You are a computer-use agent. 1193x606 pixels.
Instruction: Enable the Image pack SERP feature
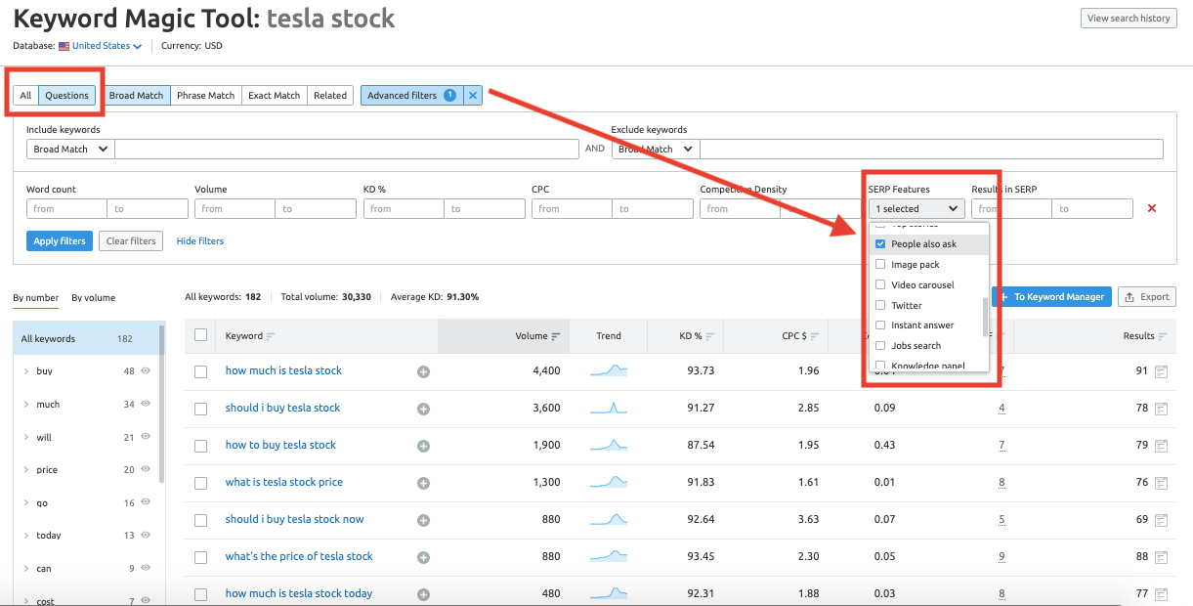[881, 264]
